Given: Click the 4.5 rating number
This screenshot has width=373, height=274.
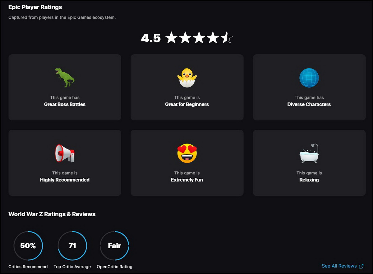Looking at the screenshot, I should point(151,38).
